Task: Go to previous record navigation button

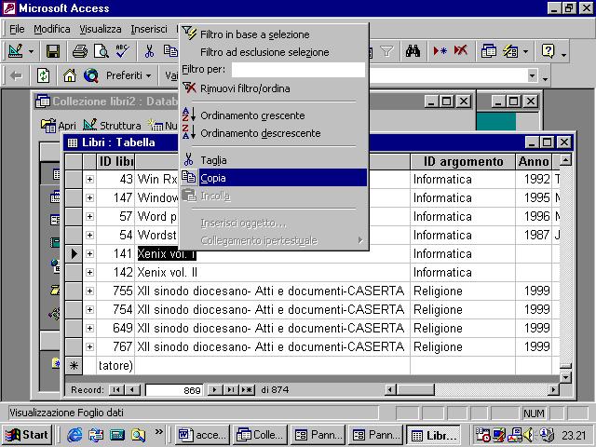Action: pyautogui.click(x=132, y=390)
